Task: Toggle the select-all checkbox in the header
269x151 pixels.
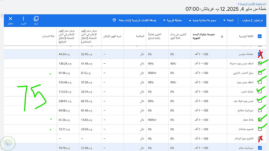Action: (x=260, y=36)
